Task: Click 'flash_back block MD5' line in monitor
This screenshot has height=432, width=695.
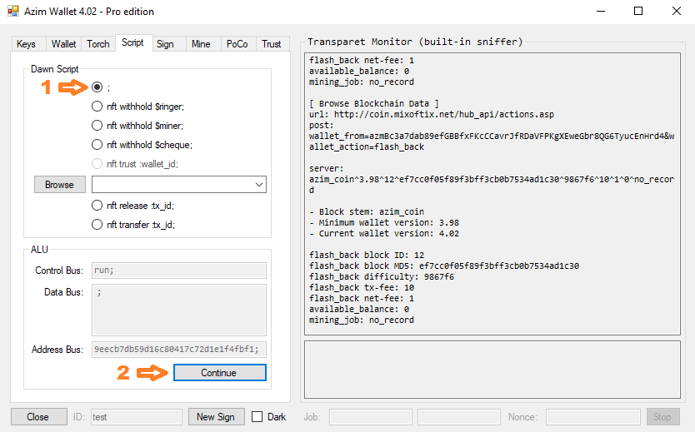Action: 444,266
